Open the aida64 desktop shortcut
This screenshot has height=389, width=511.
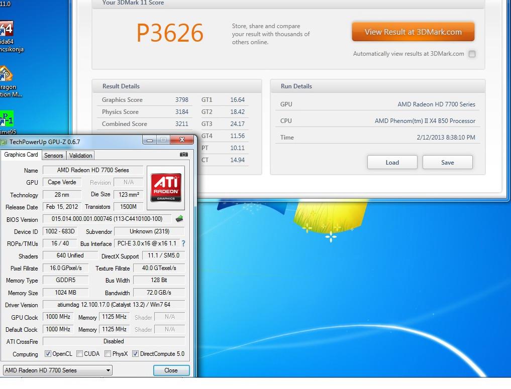7,29
